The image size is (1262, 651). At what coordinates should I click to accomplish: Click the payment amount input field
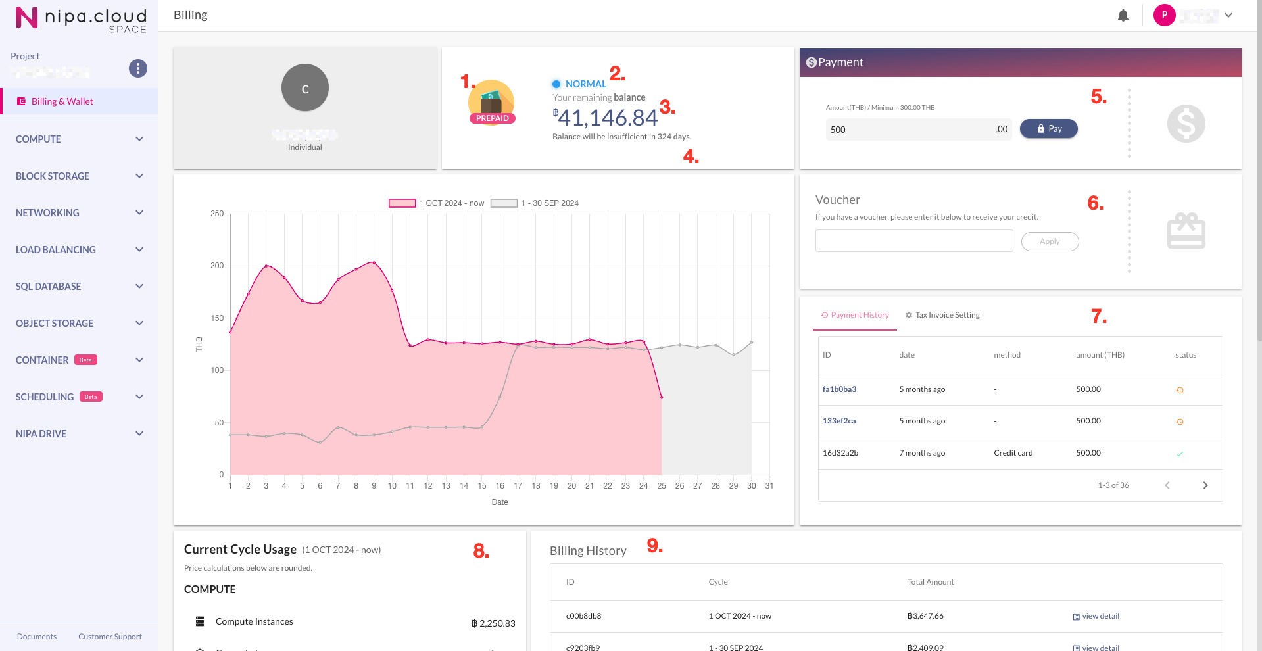pos(919,130)
